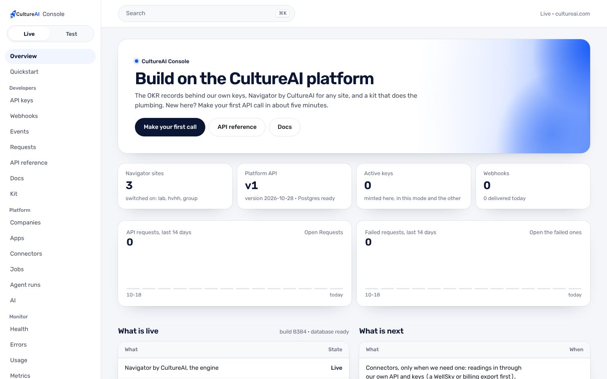This screenshot has height=379, width=607.
Task: Click 'Navigator by CultureAI, the engine' row
Action: (x=234, y=368)
